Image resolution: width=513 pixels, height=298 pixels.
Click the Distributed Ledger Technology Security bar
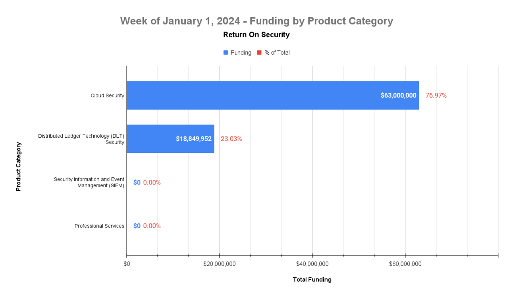point(170,139)
